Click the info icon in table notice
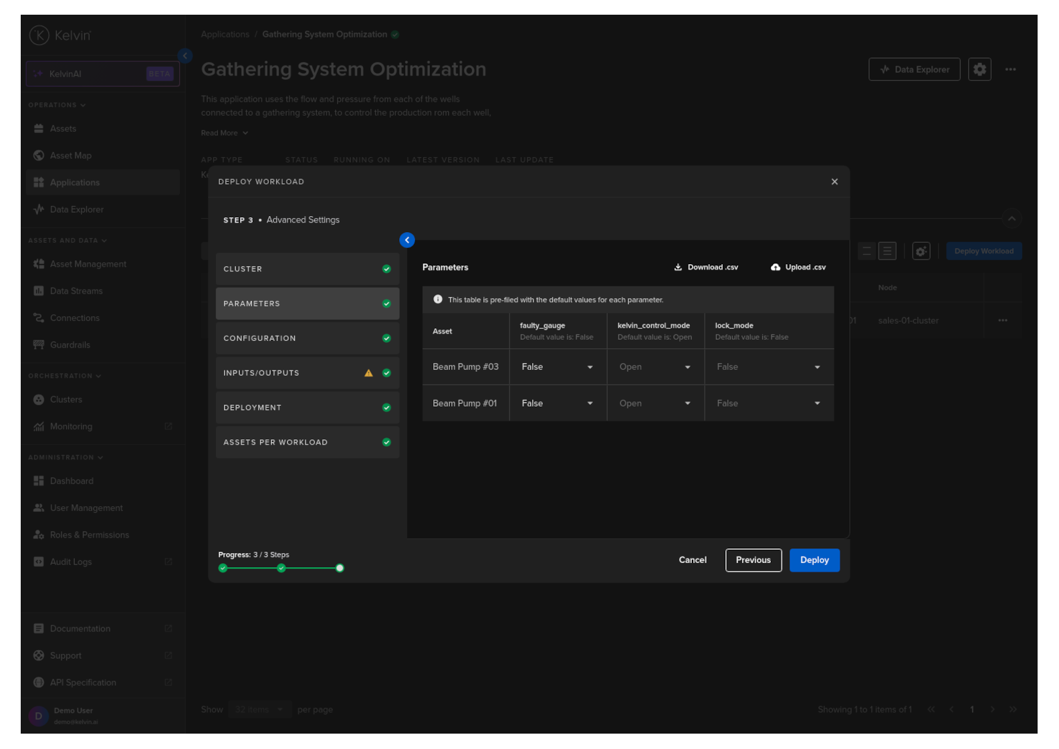This screenshot has height=749, width=1059. pos(438,300)
